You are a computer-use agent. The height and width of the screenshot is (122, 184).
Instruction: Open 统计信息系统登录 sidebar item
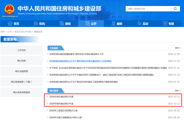pos(22,92)
